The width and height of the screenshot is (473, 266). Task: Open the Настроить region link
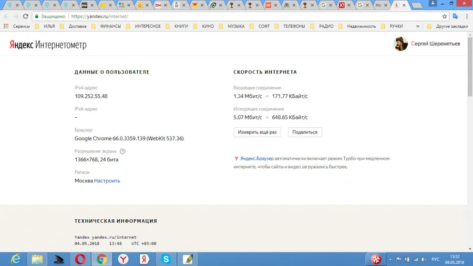[107, 181]
